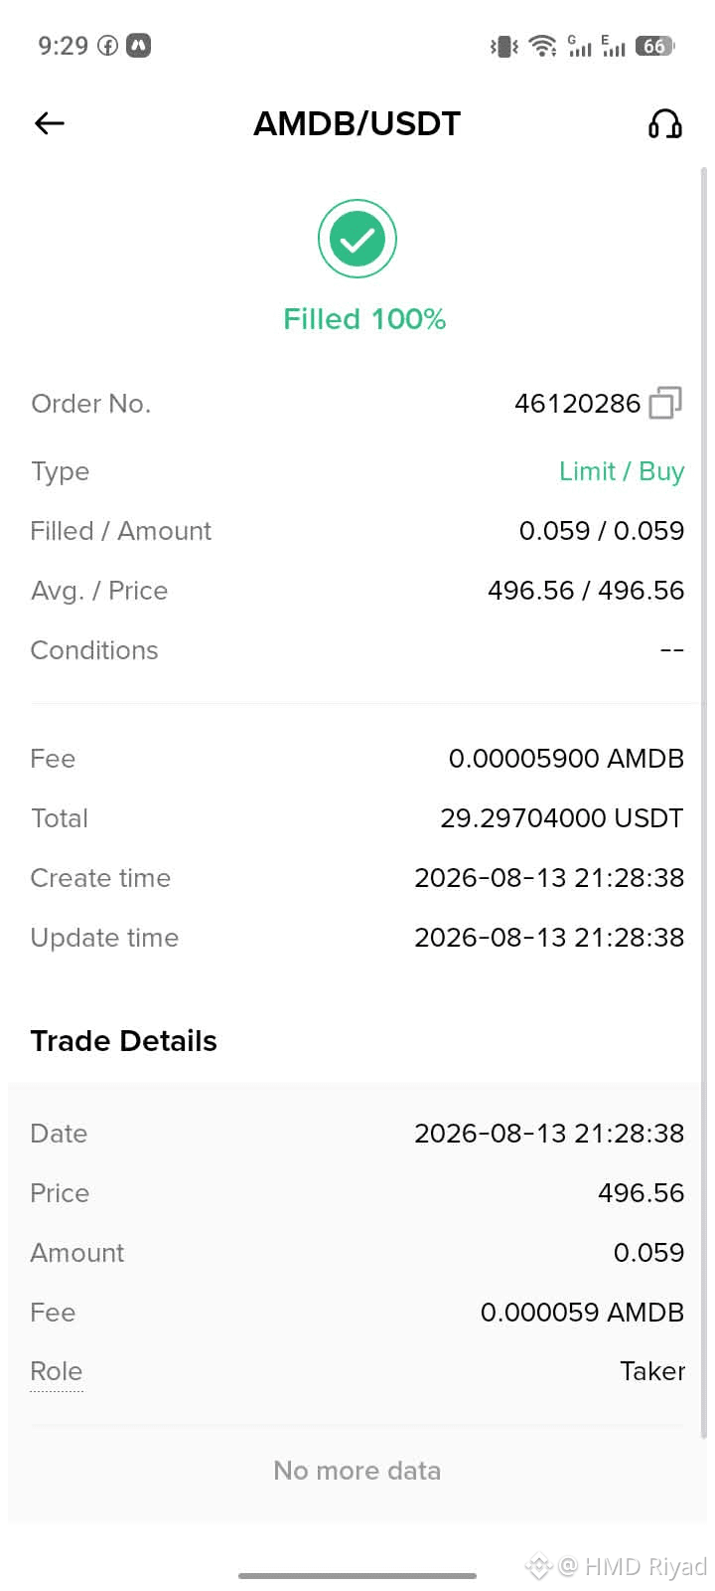Select the order number 46120286
Screen dimensions: 715x1591
(578, 404)
